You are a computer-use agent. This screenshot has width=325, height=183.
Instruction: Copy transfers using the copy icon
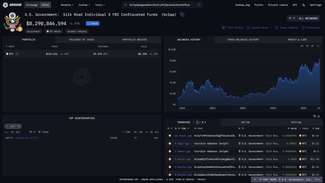tap(315, 116)
